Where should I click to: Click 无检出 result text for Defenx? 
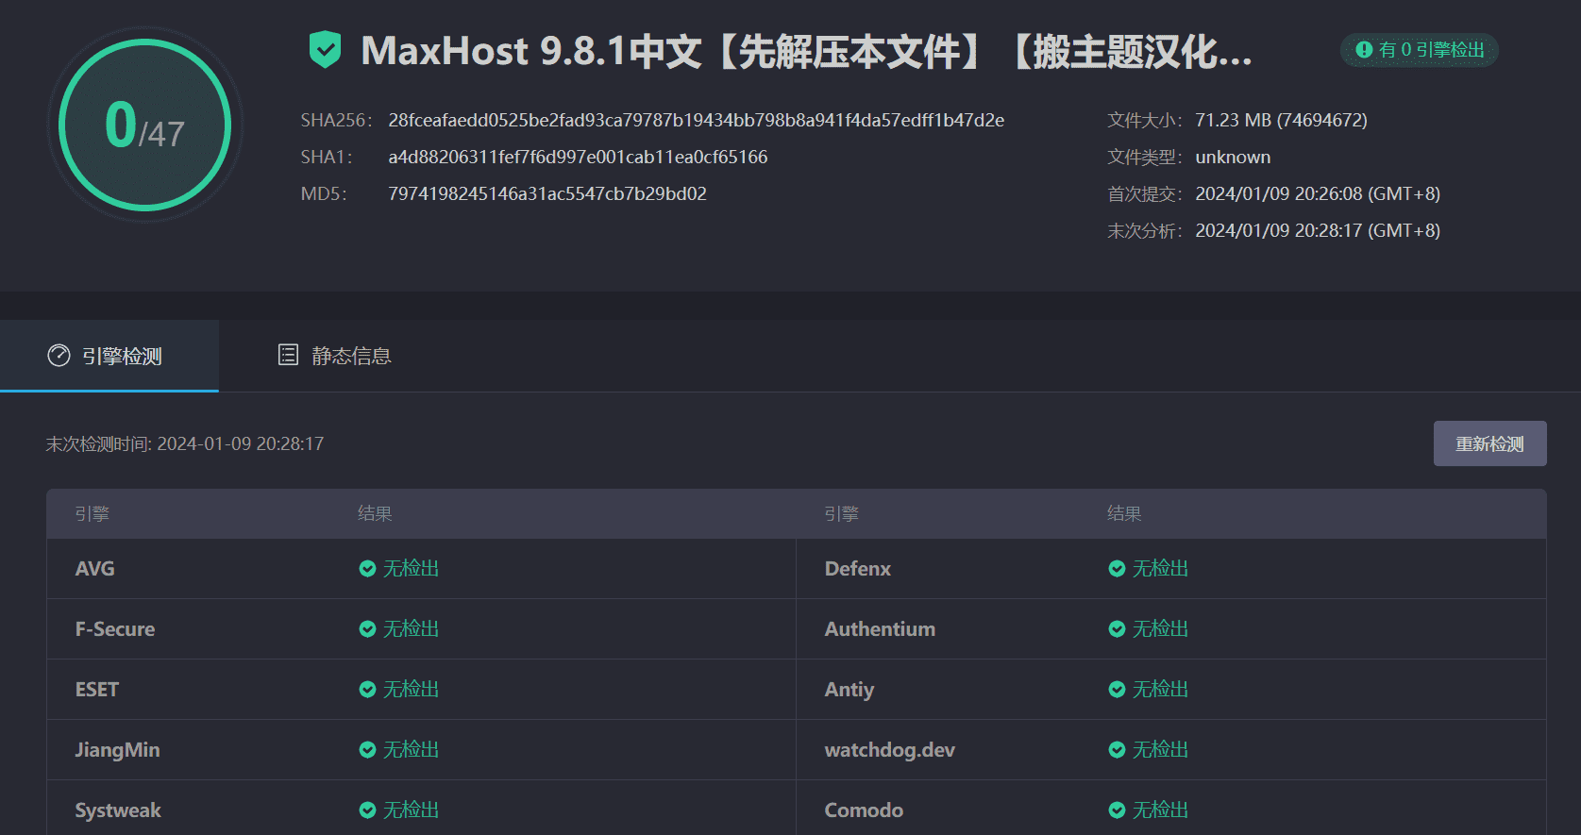pyautogui.click(x=1161, y=568)
